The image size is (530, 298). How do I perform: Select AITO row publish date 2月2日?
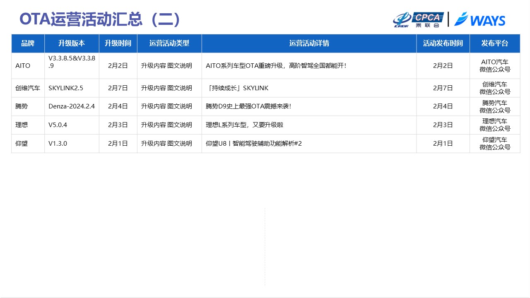coord(443,66)
